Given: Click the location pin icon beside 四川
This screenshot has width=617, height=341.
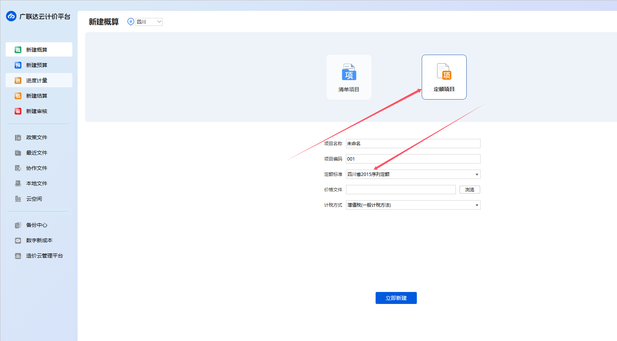Looking at the screenshot, I should 131,22.
